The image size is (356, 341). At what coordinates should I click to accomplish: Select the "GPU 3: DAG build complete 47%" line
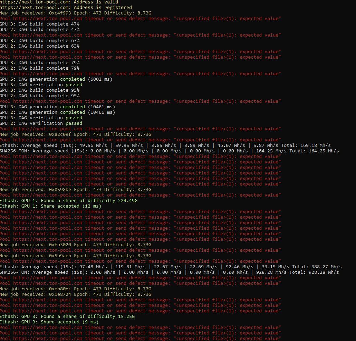pos(39,24)
